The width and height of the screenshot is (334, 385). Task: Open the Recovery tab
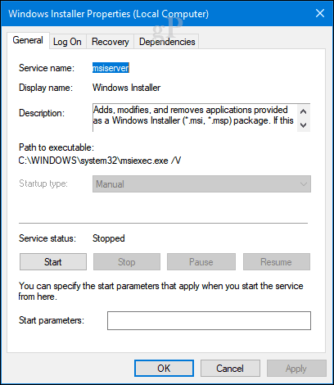[110, 42]
